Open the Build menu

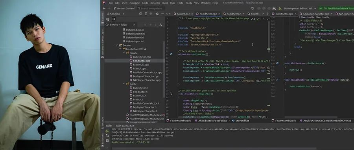[x=165, y=3]
